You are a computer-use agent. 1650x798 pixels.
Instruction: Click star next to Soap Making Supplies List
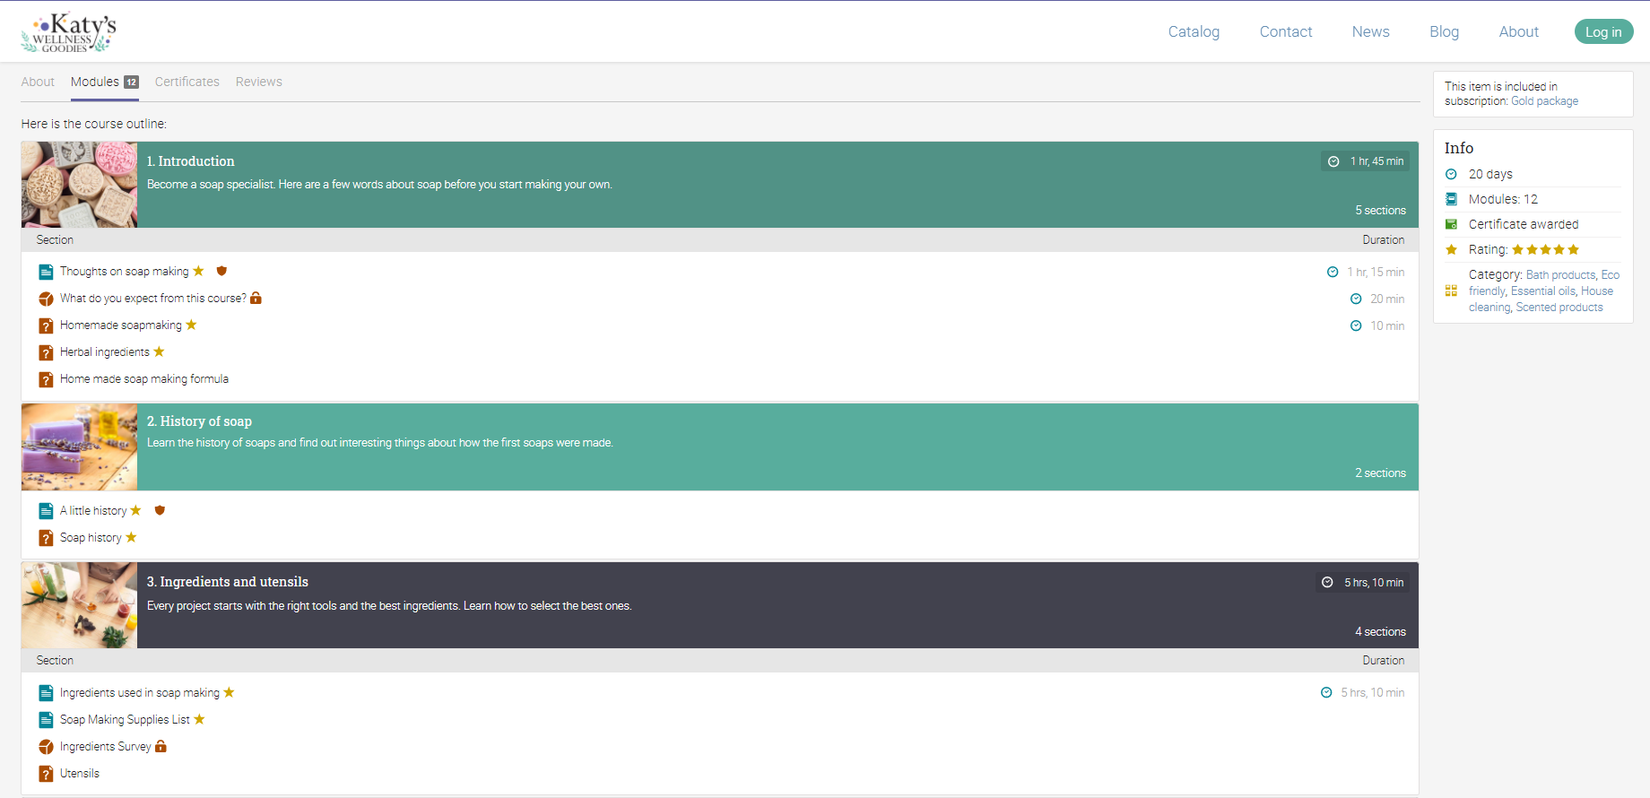click(199, 719)
